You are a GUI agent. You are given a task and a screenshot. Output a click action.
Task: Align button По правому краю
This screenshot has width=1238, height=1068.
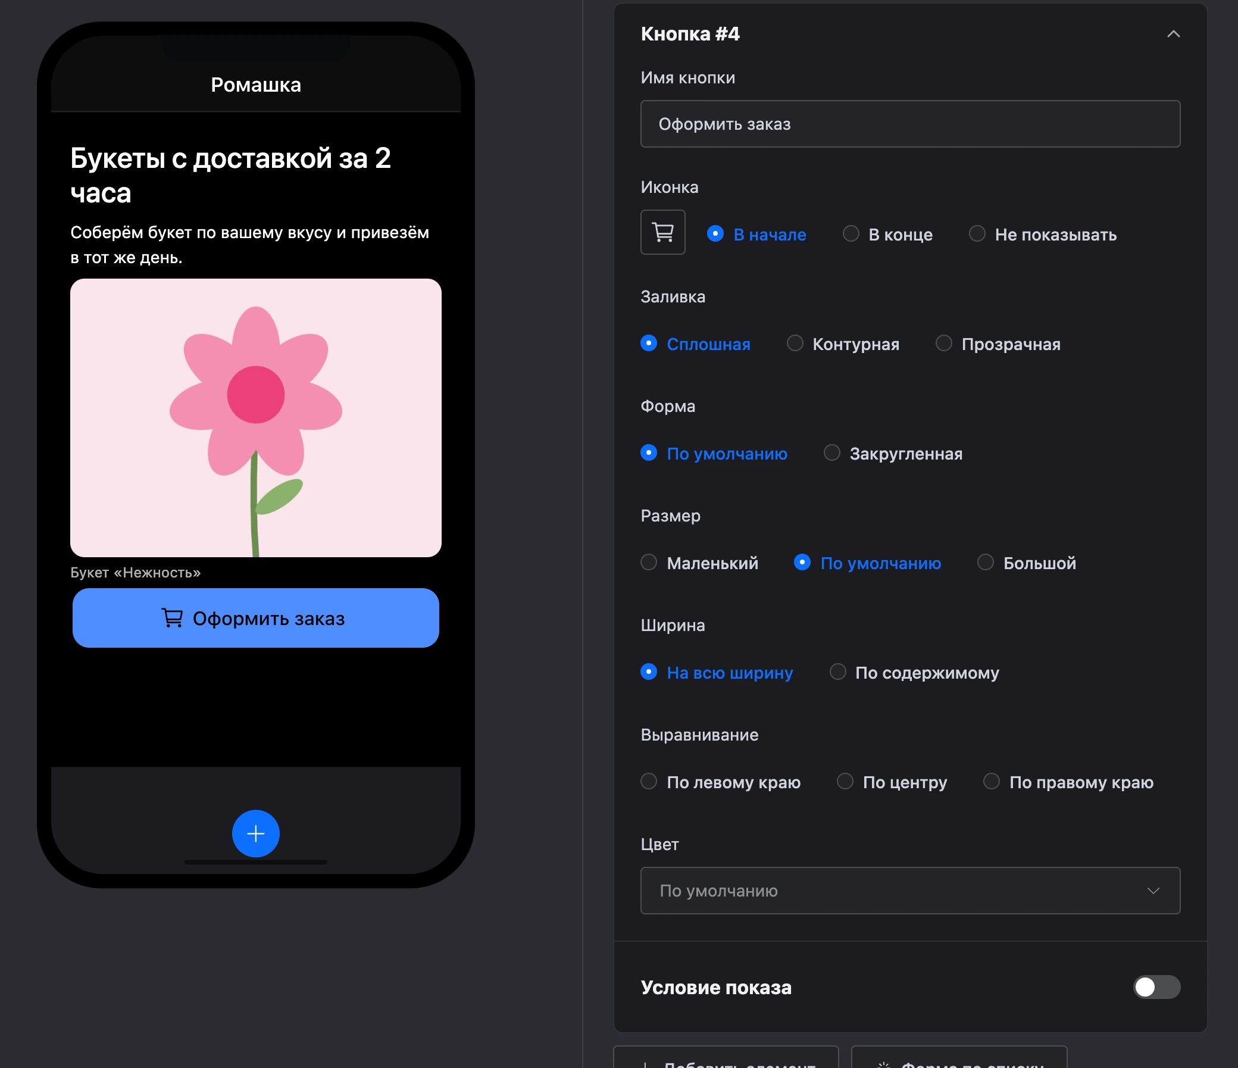1068,782
